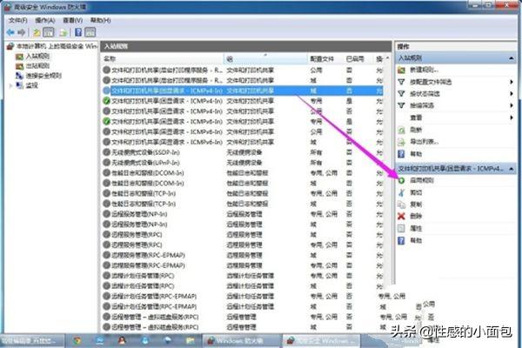This screenshot has width=522, height=348.
Task: Click the funnel icon for 按配置文件筛选
Action: (401, 82)
